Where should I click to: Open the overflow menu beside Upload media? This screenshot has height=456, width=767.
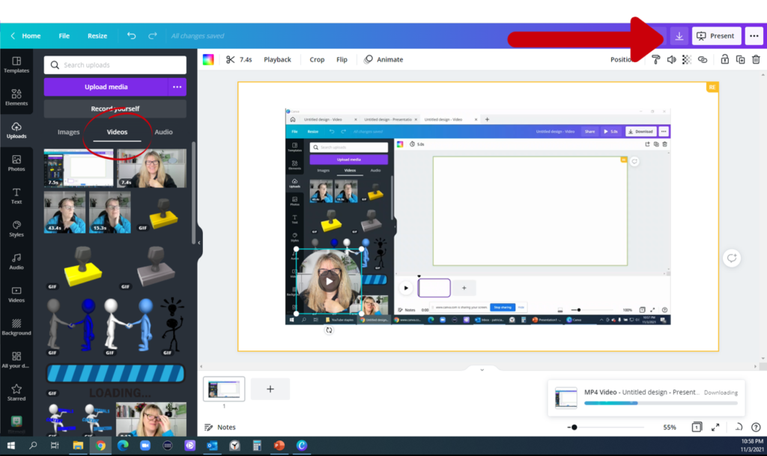tap(176, 88)
